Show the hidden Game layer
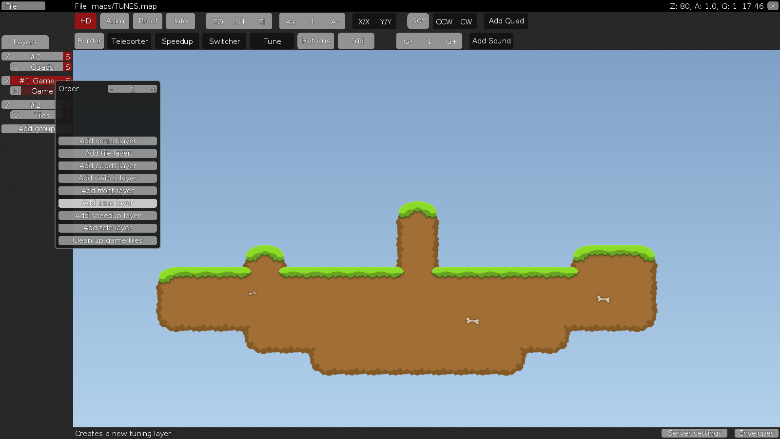The height and width of the screenshot is (439, 780). pyautogui.click(x=16, y=91)
